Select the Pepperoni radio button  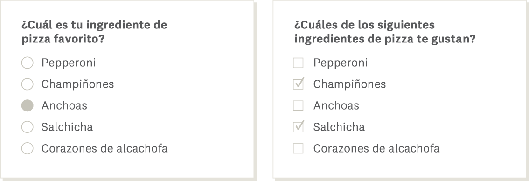[x=28, y=63]
